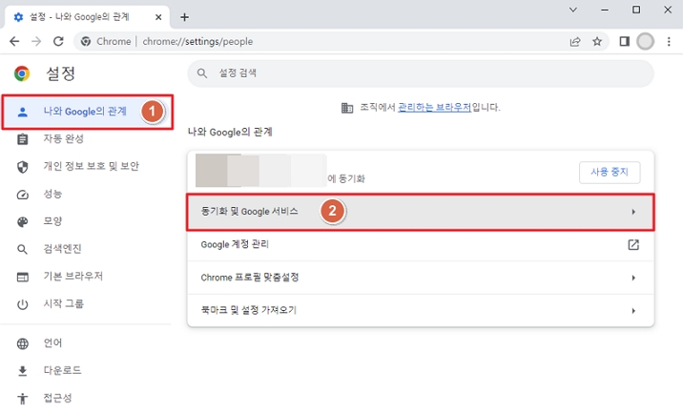The height and width of the screenshot is (414, 683).
Task: Close the 설정 tab
Action: coord(158,17)
